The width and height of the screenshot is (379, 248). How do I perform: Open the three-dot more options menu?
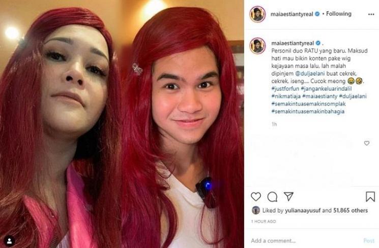[x=371, y=15]
